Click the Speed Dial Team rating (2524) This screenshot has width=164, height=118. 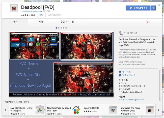pyautogui.click(x=54, y=114)
